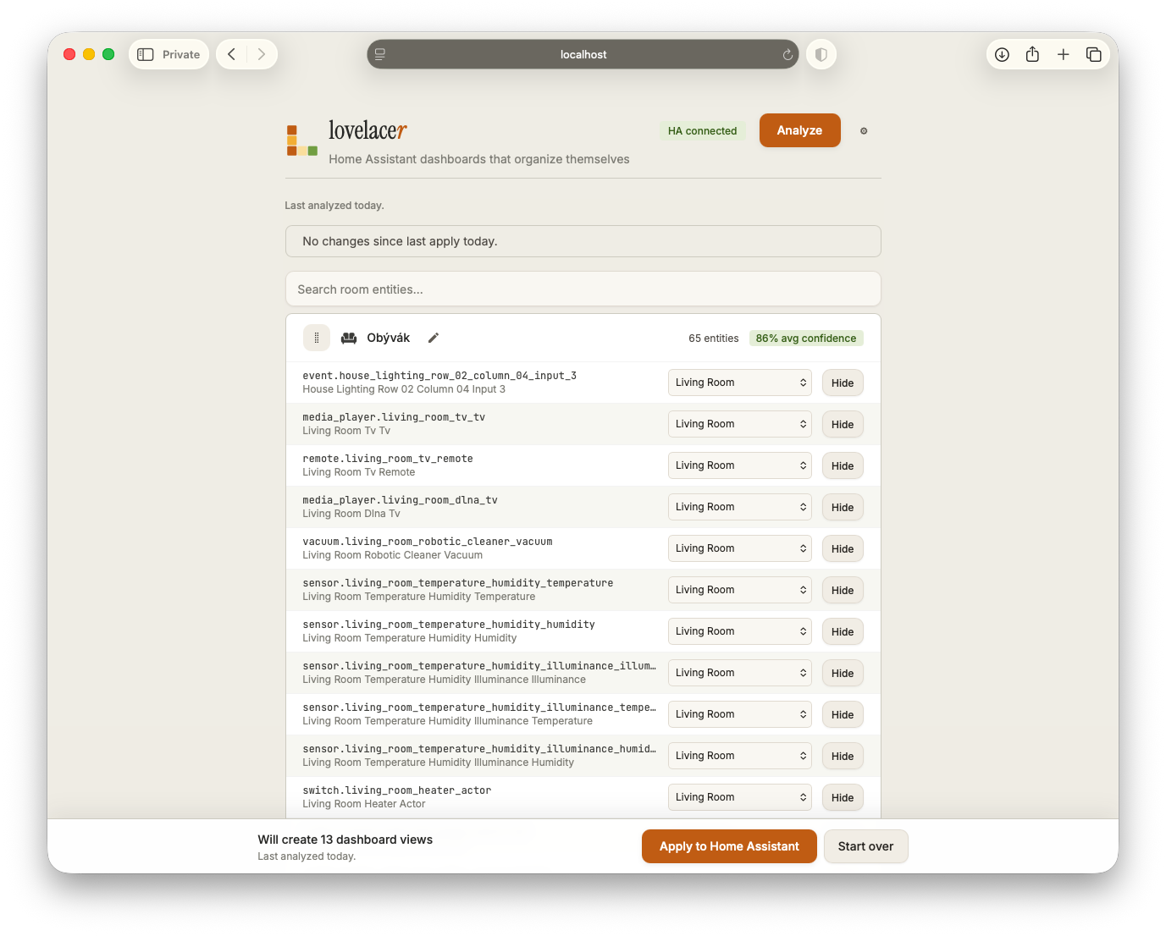Click the Obývák room title
1166x936 pixels.
pyautogui.click(x=388, y=338)
